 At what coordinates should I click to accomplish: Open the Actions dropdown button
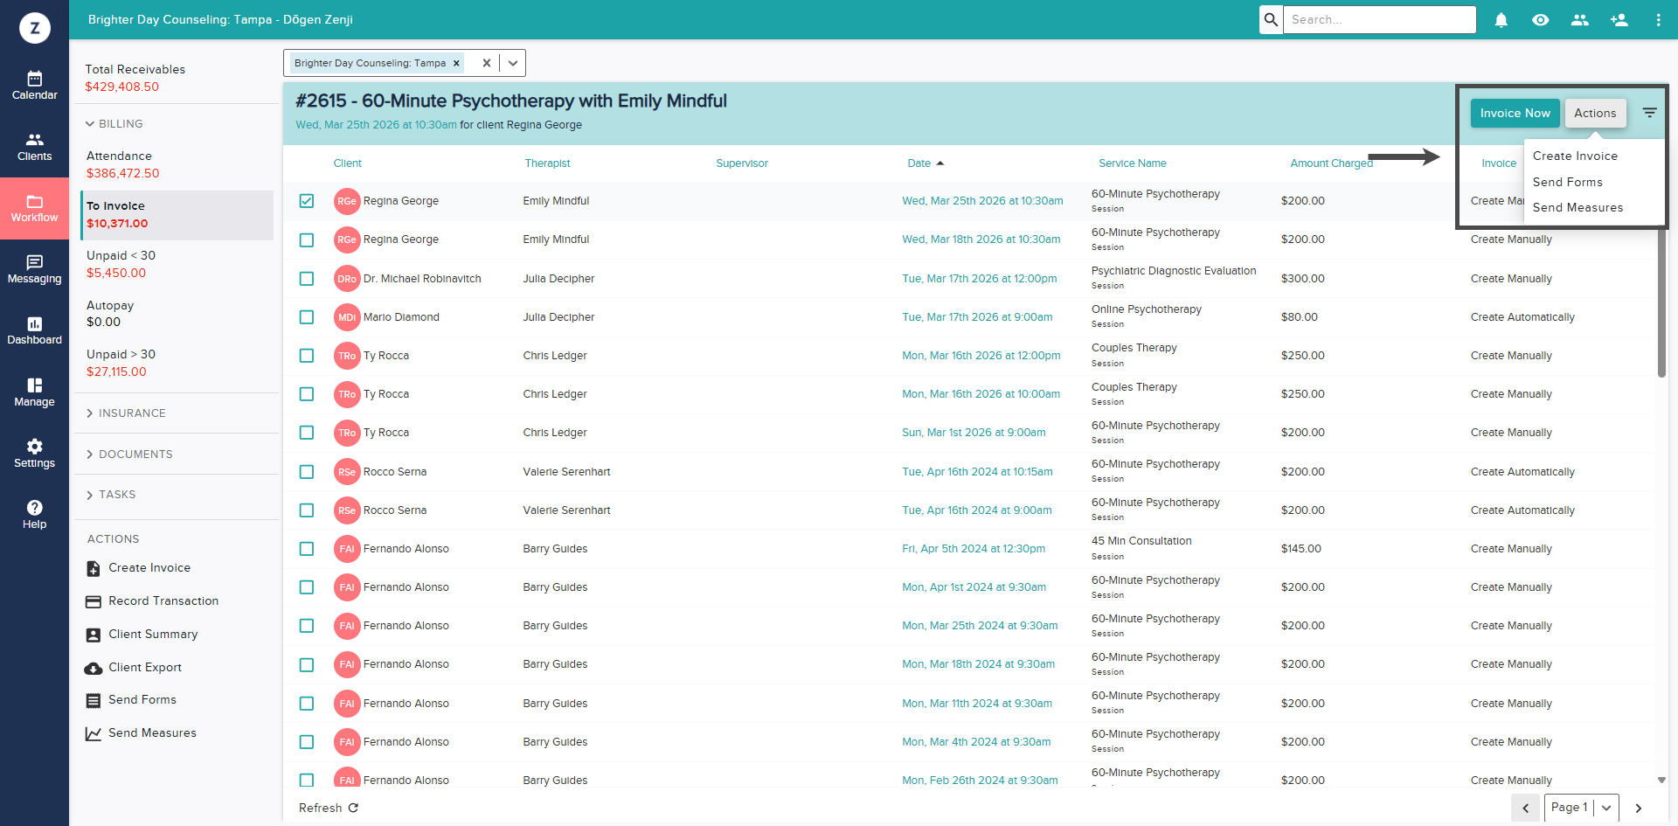[x=1595, y=113]
